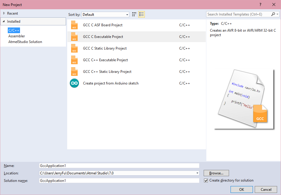Switch to medium icons list view

142,15
